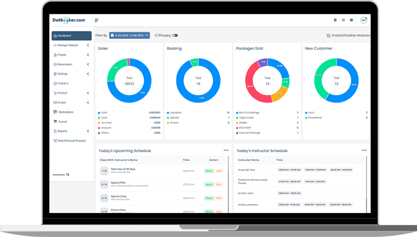
Task: Click the settings gear icon in header
Action: pyautogui.click(x=343, y=20)
